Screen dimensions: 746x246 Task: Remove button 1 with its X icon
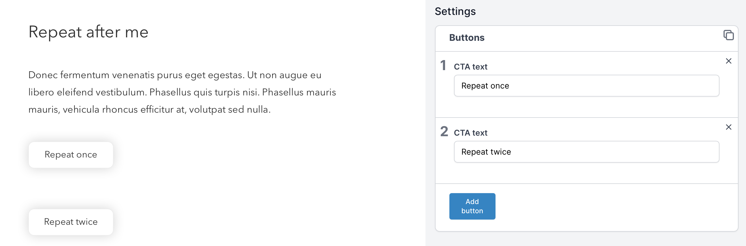[729, 61]
